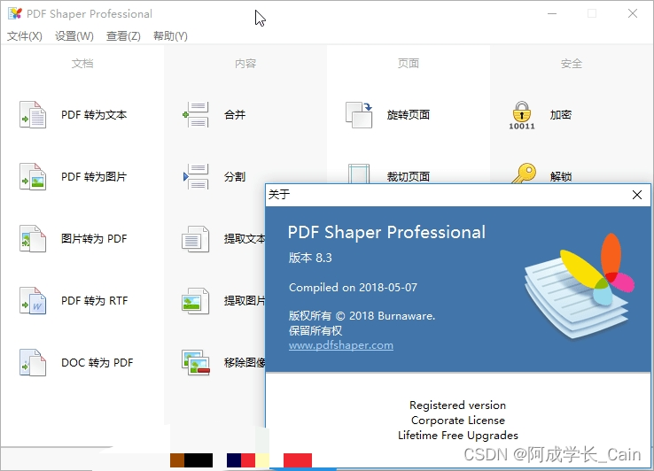
Task: Open the www.pdfshaper.com link
Action: click(x=341, y=345)
